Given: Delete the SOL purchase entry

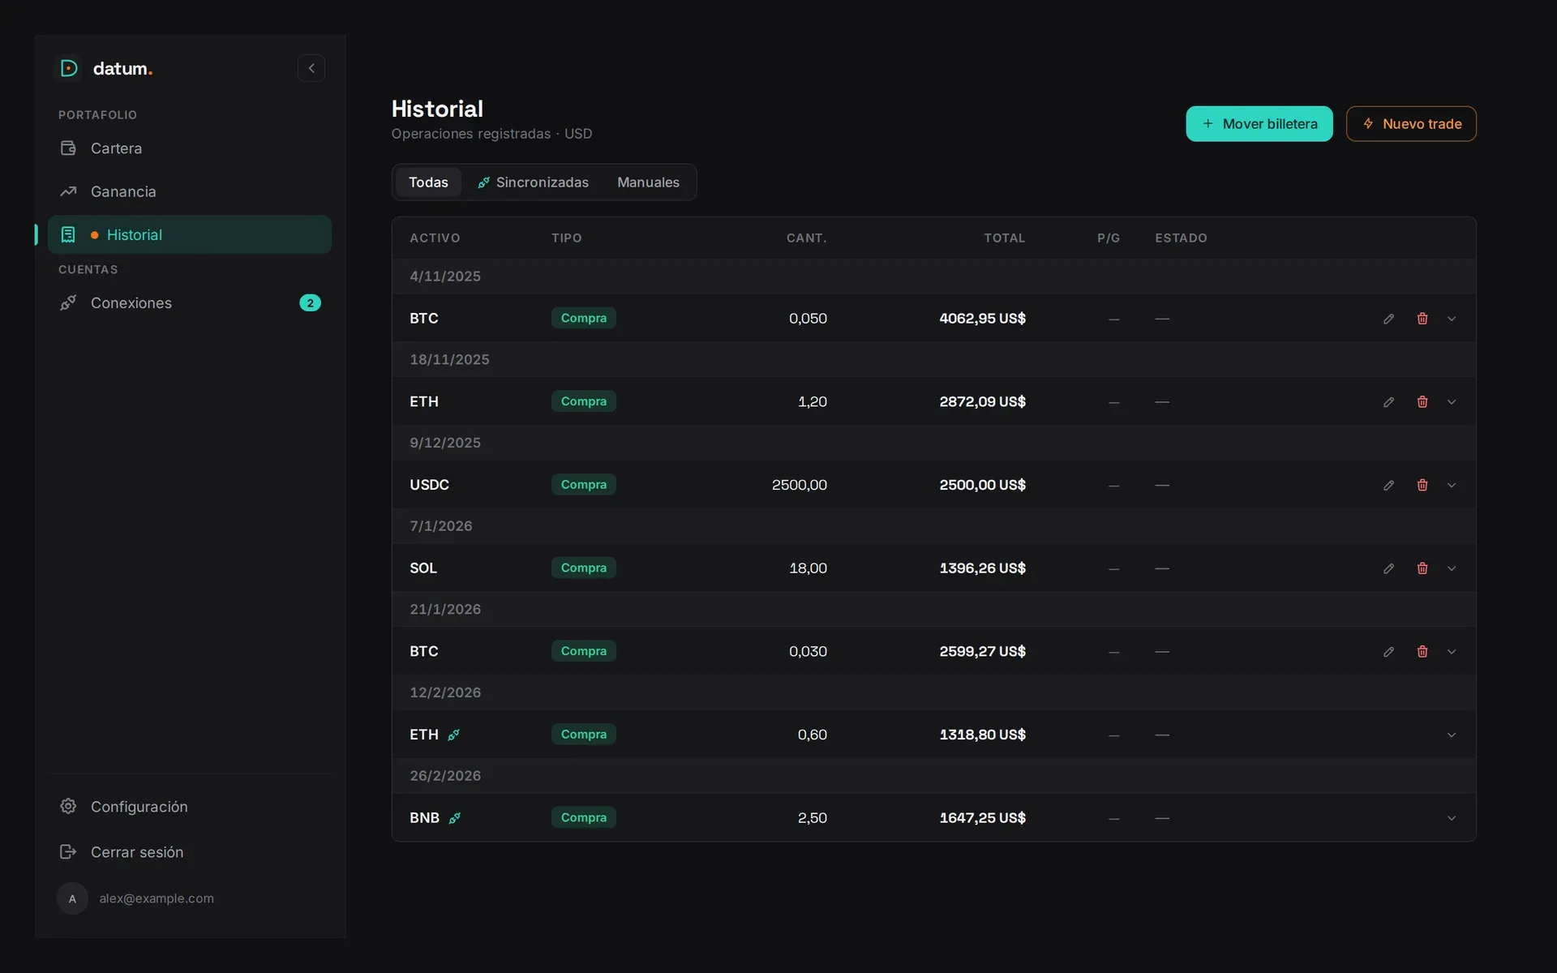Looking at the screenshot, I should (x=1422, y=568).
